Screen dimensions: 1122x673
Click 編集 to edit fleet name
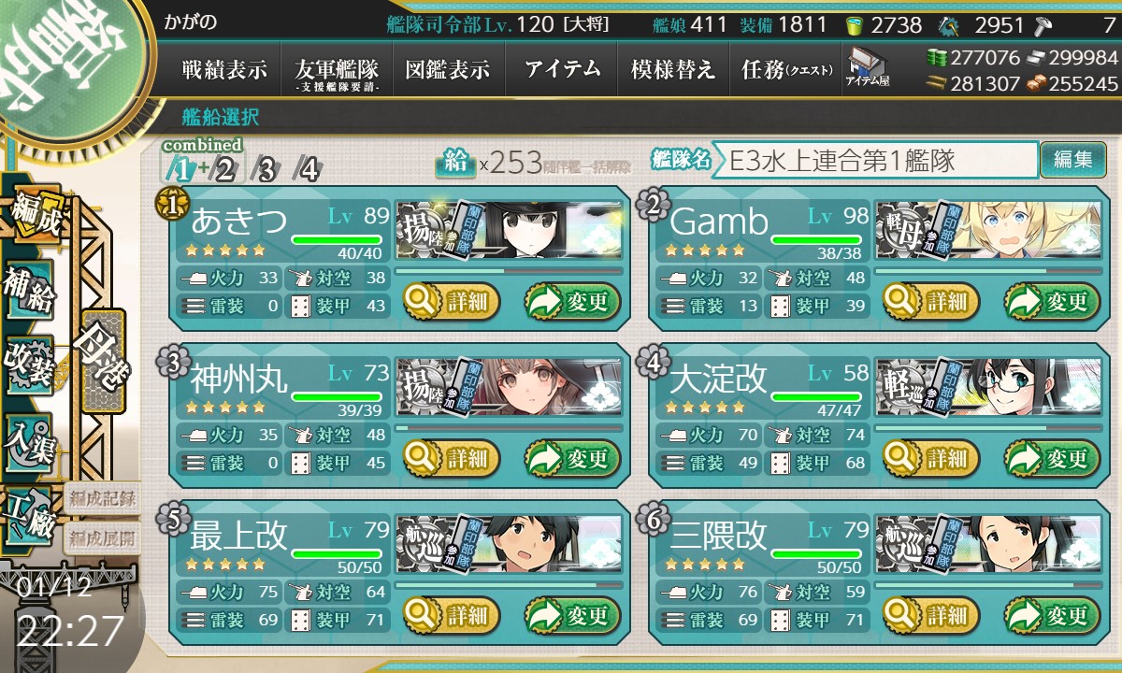tap(1072, 160)
